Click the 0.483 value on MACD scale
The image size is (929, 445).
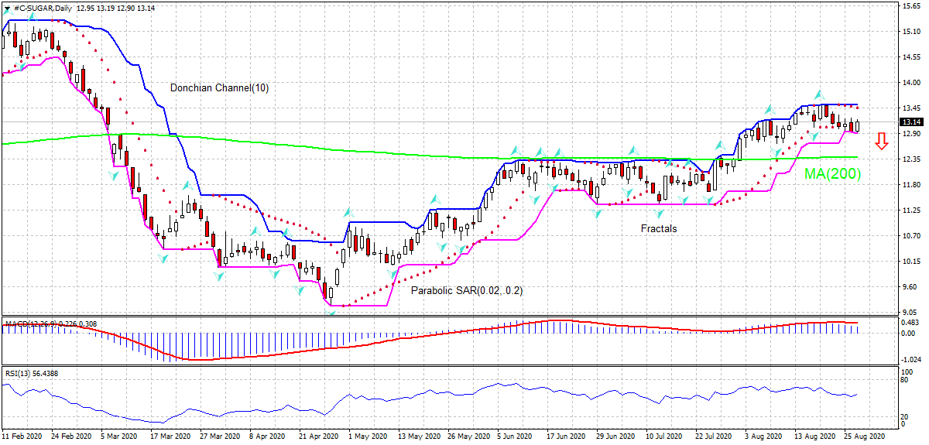pos(910,323)
